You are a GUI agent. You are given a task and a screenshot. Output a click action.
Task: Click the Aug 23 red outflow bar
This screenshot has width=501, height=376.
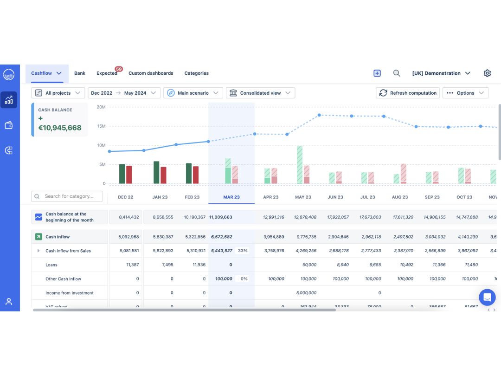pyautogui.click(x=404, y=174)
